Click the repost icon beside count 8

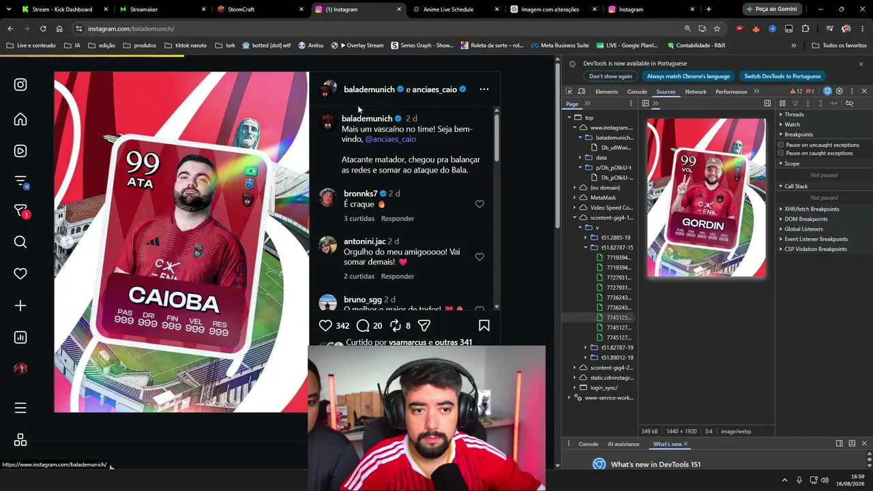click(396, 326)
